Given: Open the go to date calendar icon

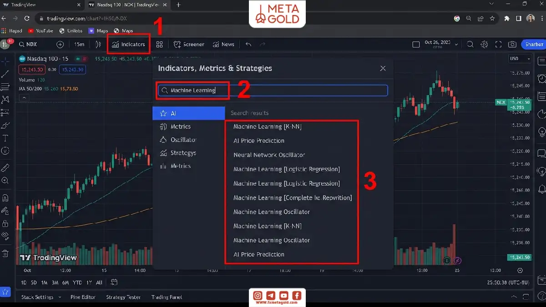Looking at the screenshot, I should click(114, 282).
